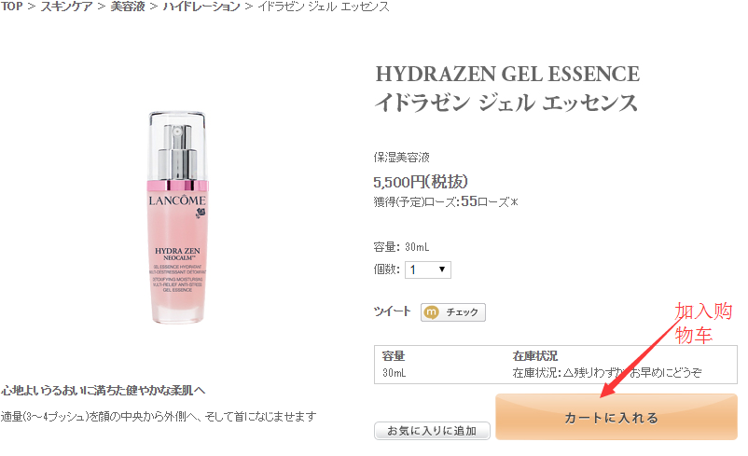748x456 pixels.
Task: Click the quantity dropdown arrow
Action: pyautogui.click(x=442, y=269)
